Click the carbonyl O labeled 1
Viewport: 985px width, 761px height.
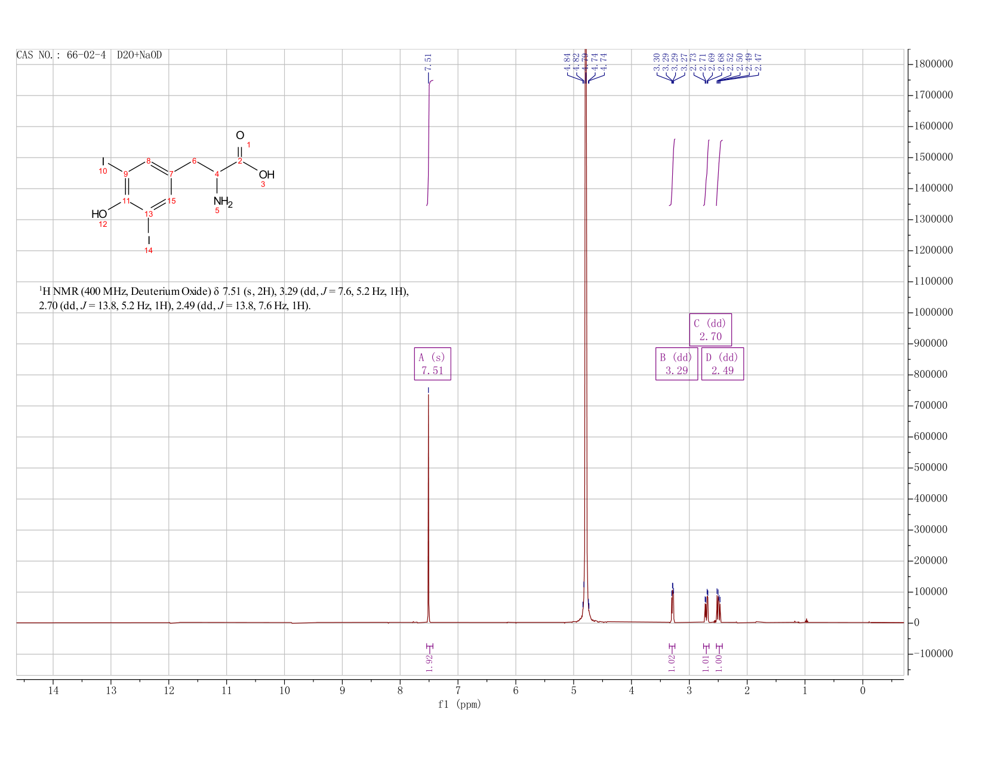click(x=240, y=135)
